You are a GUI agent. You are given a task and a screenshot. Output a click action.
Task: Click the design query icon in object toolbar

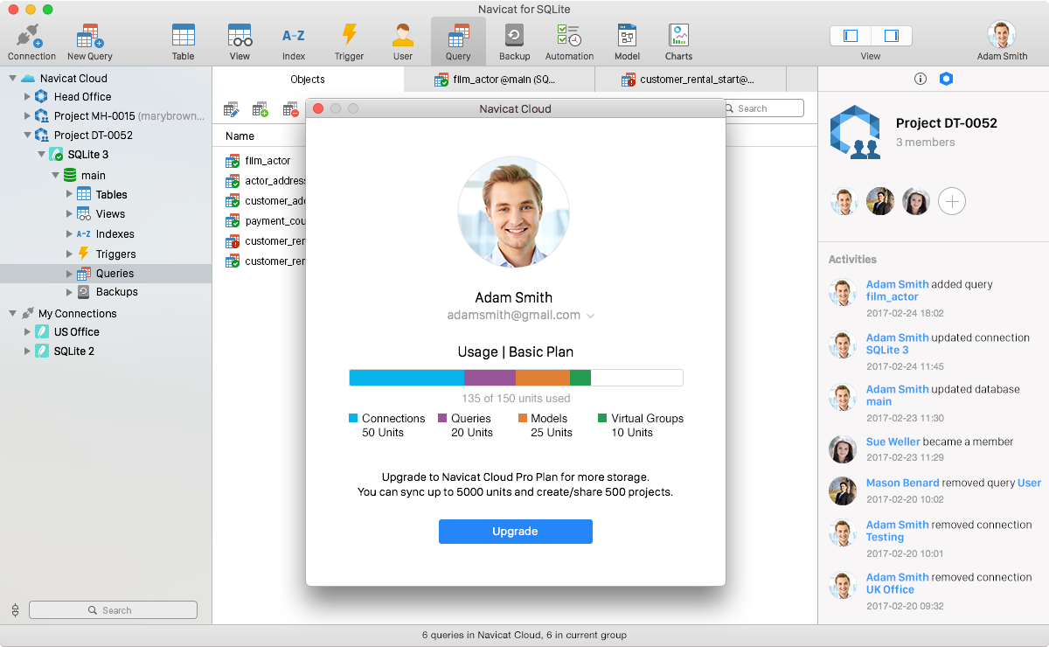click(x=231, y=109)
